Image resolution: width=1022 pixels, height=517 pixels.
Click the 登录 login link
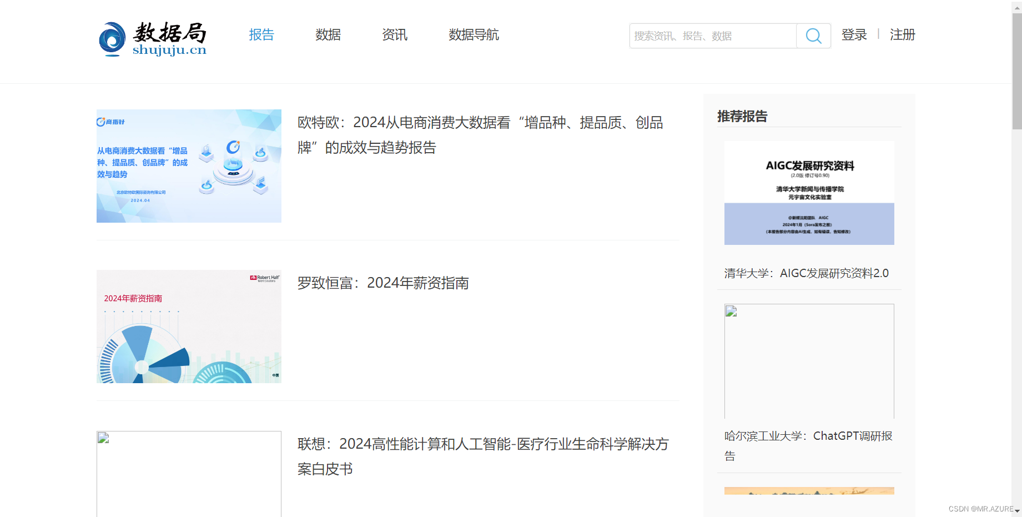(x=854, y=35)
